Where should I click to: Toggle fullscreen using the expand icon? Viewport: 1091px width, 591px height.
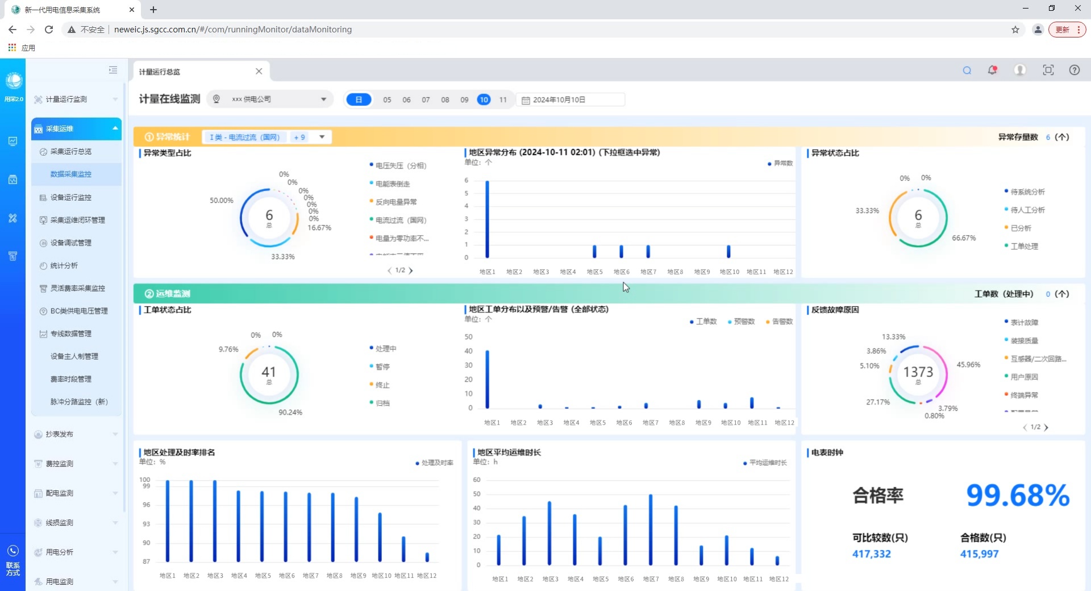[1048, 70]
